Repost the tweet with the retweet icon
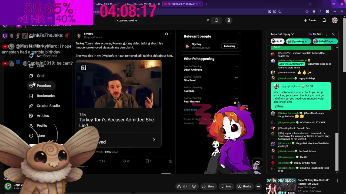The width and height of the screenshot is (346, 194). (x=101, y=161)
